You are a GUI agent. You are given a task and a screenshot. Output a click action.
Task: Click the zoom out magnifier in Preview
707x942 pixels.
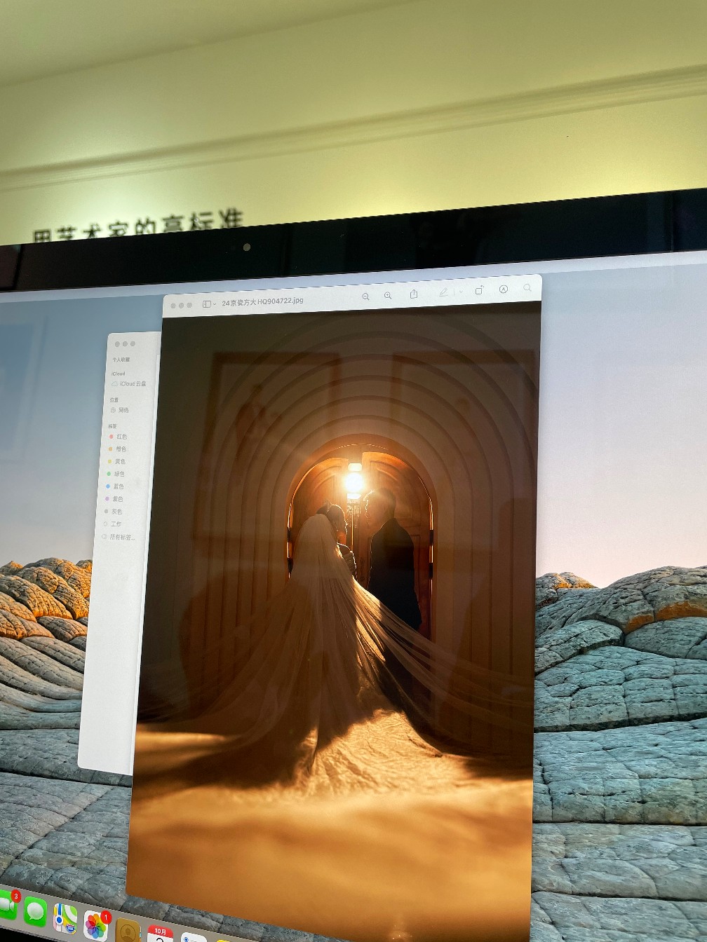pos(365,296)
